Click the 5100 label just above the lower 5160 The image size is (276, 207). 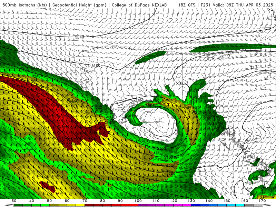pyautogui.click(x=161, y=149)
